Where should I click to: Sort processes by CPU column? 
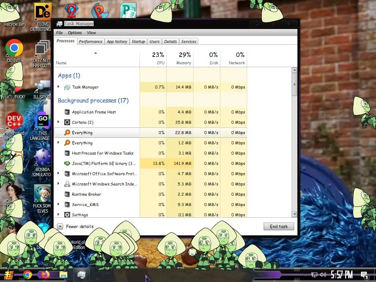click(153, 58)
